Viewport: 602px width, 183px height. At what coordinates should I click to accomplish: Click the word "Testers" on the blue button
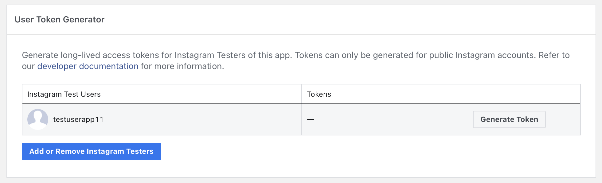coord(140,151)
